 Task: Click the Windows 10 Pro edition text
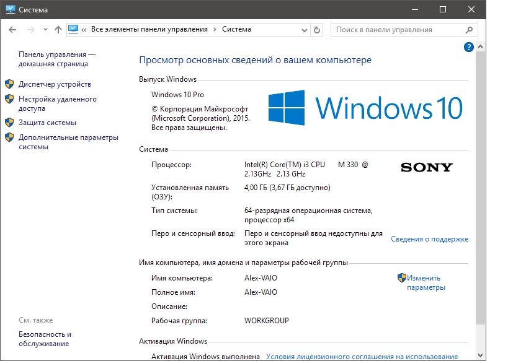pos(177,95)
